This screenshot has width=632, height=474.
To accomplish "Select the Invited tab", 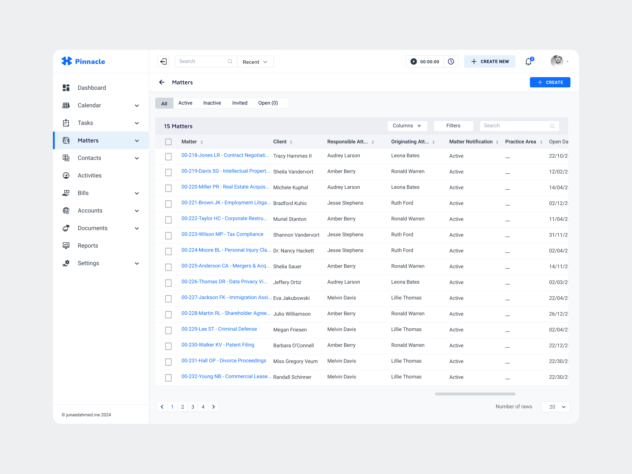I will (240, 103).
